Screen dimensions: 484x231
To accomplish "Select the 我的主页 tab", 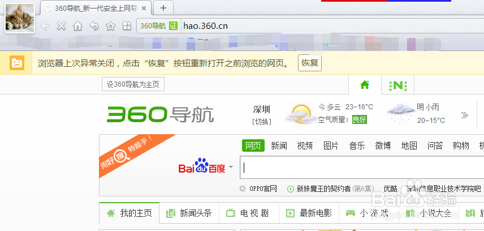I will [x=129, y=213].
